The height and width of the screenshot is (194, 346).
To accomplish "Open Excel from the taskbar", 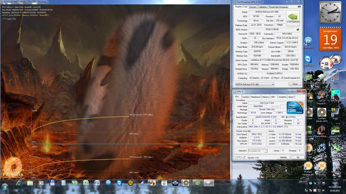I will coord(86,183).
